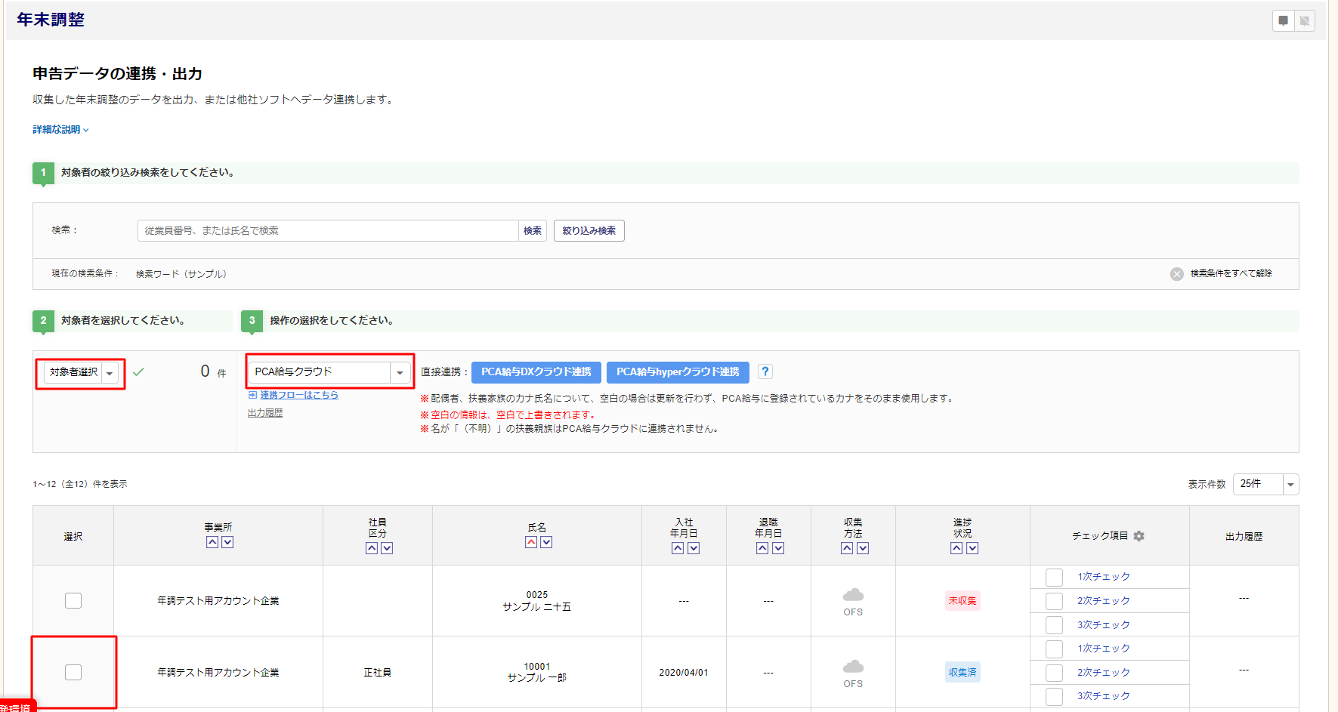Clear all search conditions with the X icon
This screenshot has height=712, width=1338.
[1176, 274]
